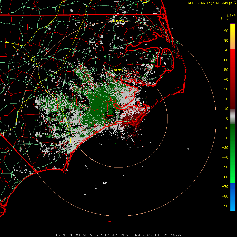
Task: Click the '100 NMI' range ring label
Action: (118, 21)
